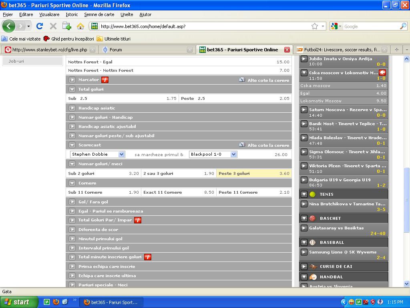Expand Prima echipa care inscrie market
Screen dimensions: 410x308
(x=72, y=266)
